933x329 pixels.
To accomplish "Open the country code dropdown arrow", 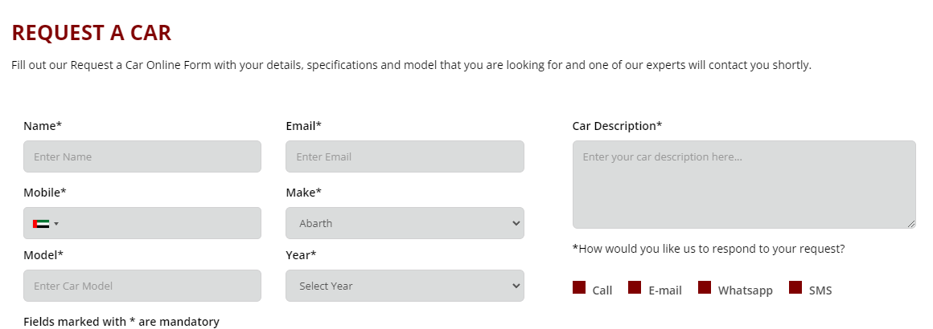I will pos(56,224).
